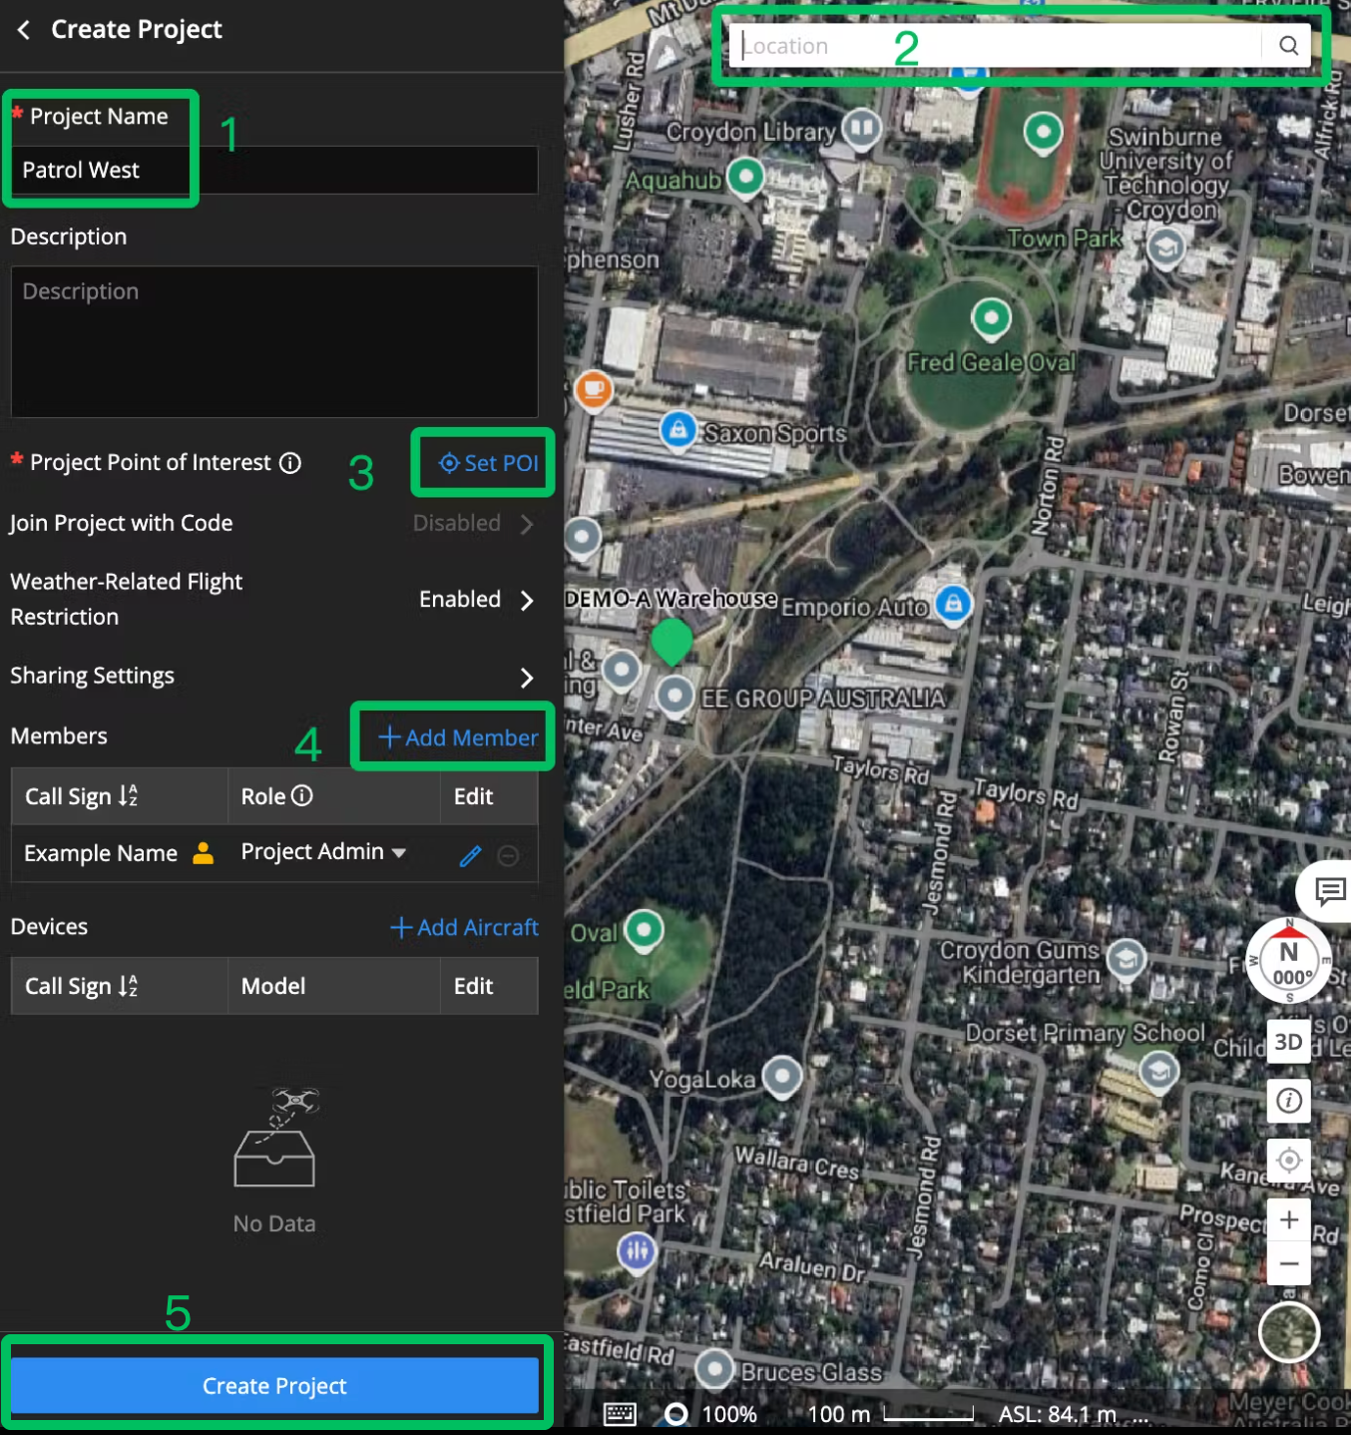Open the chat message panel
Viewport: 1351px width, 1435px height.
point(1327,890)
